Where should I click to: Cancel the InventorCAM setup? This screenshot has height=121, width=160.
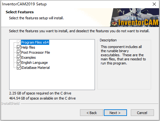(x=142, y=113)
